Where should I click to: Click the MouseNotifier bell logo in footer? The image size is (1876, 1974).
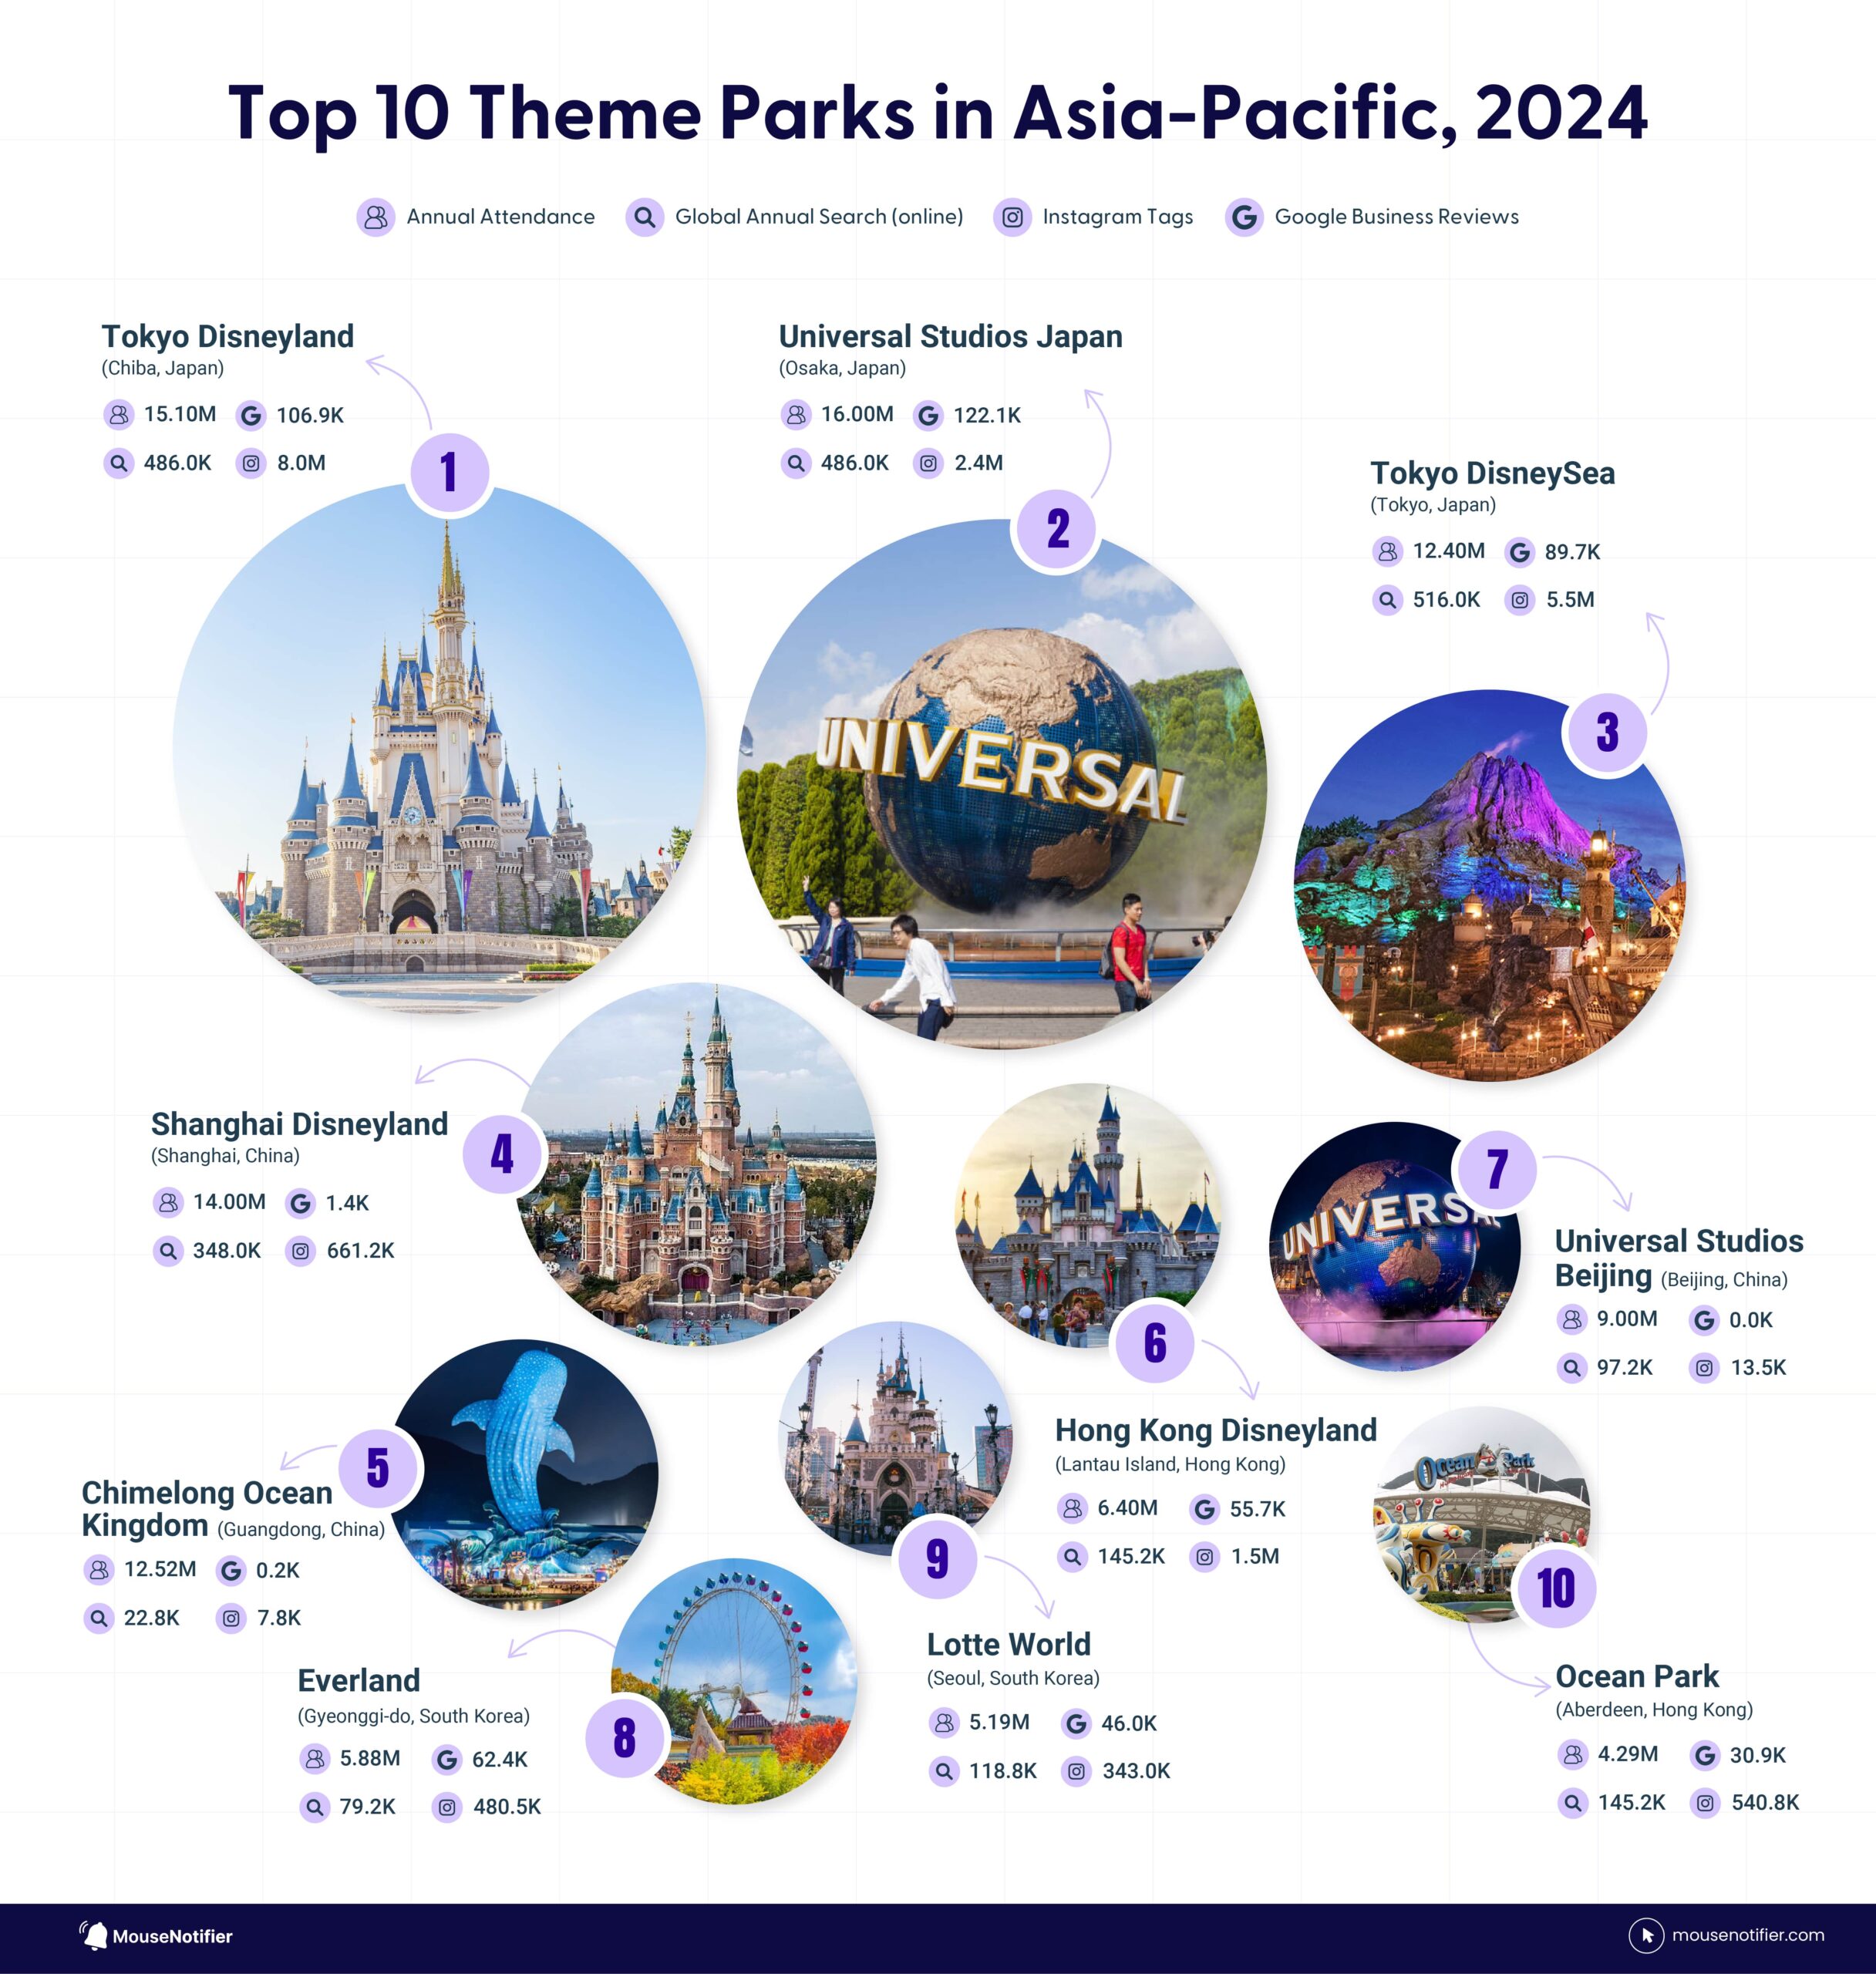tap(94, 1935)
